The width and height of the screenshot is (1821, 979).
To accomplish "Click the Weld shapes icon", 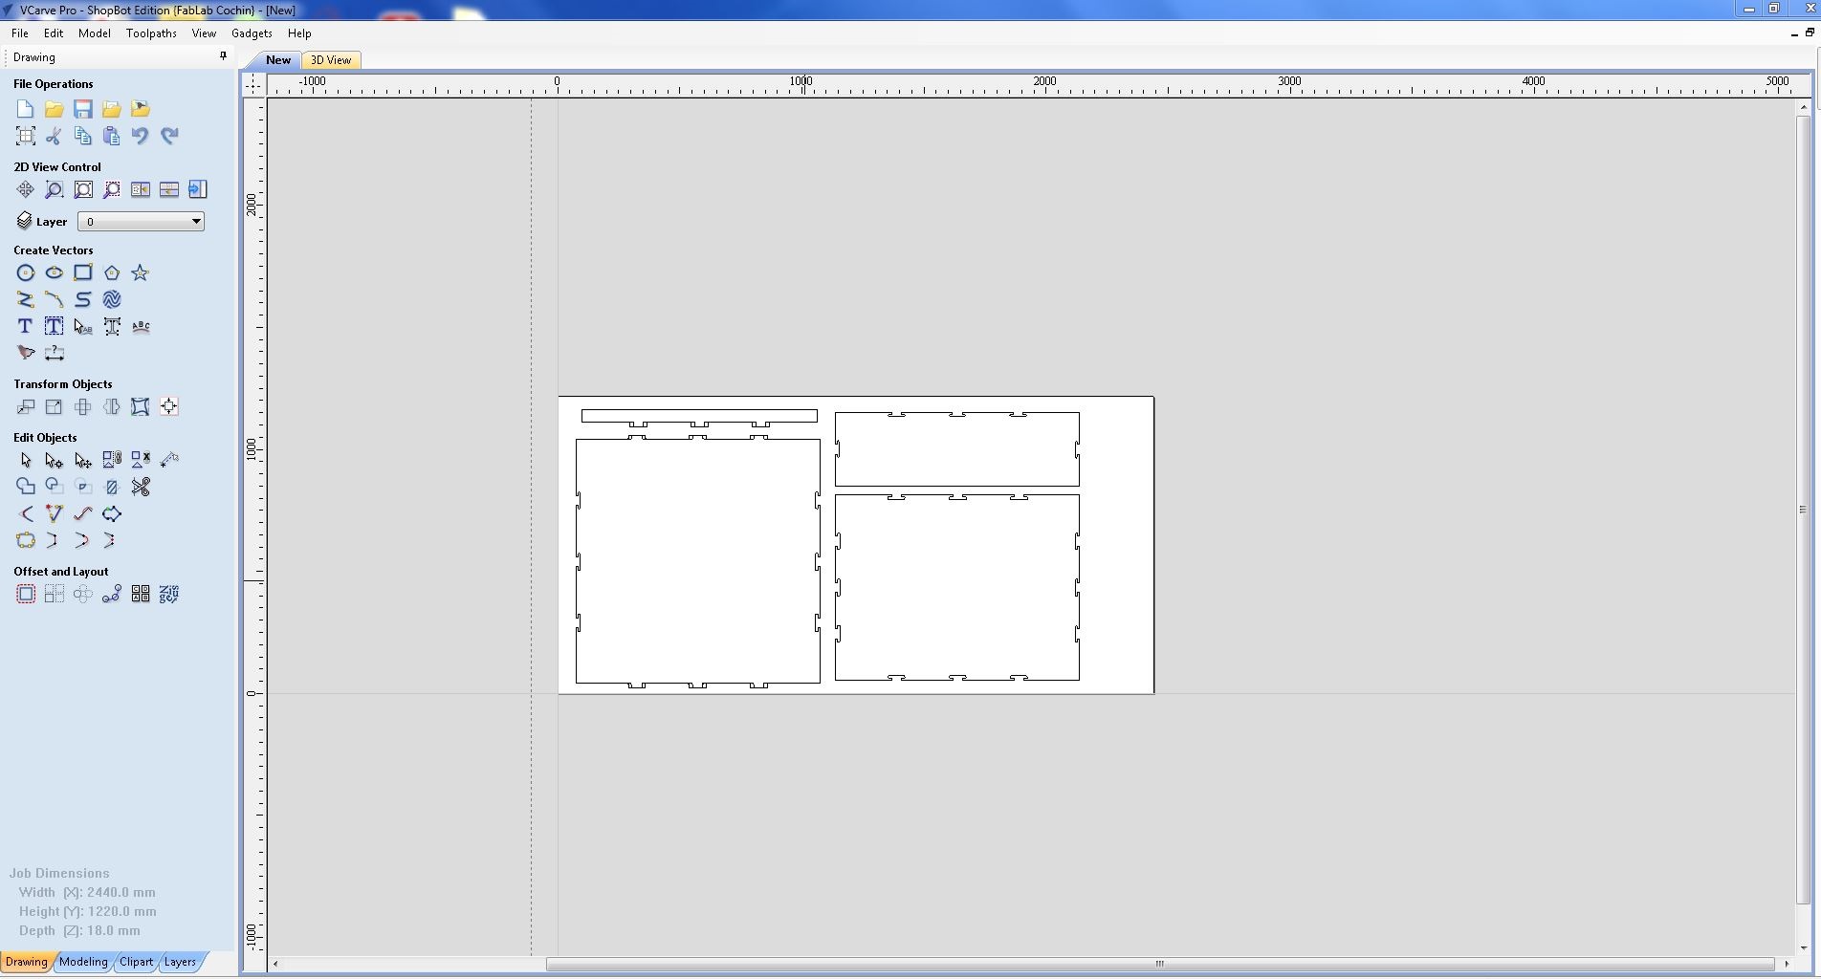I will tap(25, 488).
